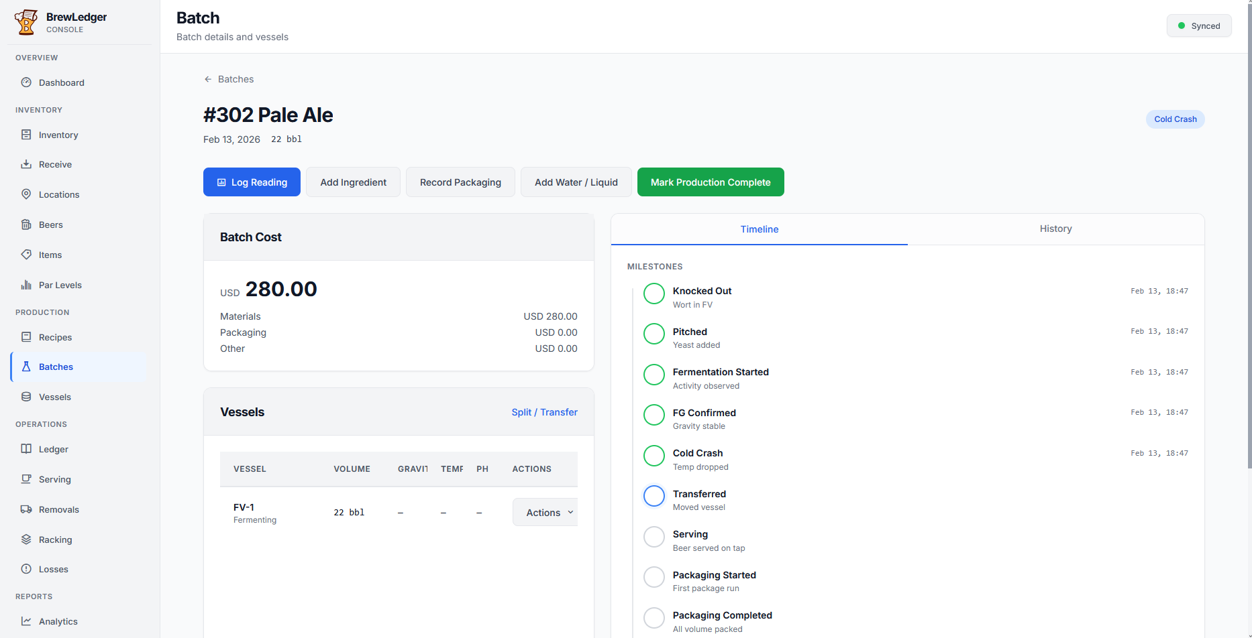Open the Actions dropdown for vessel FV-1
The height and width of the screenshot is (638, 1252).
click(x=545, y=512)
